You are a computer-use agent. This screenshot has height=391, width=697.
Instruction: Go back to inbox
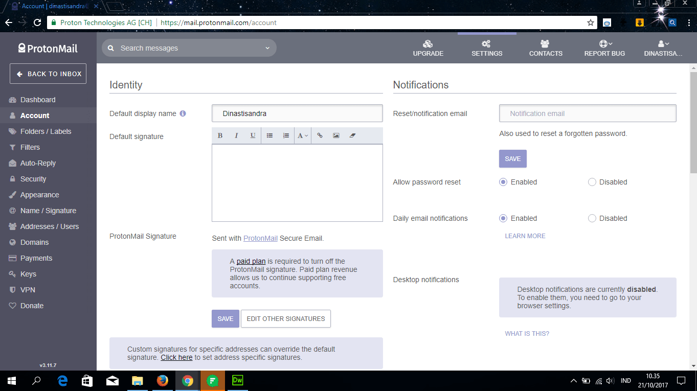pos(48,74)
